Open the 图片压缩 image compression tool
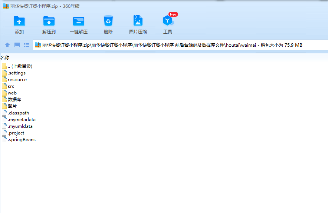The width and height of the screenshot is (328, 213). pyautogui.click(x=138, y=20)
